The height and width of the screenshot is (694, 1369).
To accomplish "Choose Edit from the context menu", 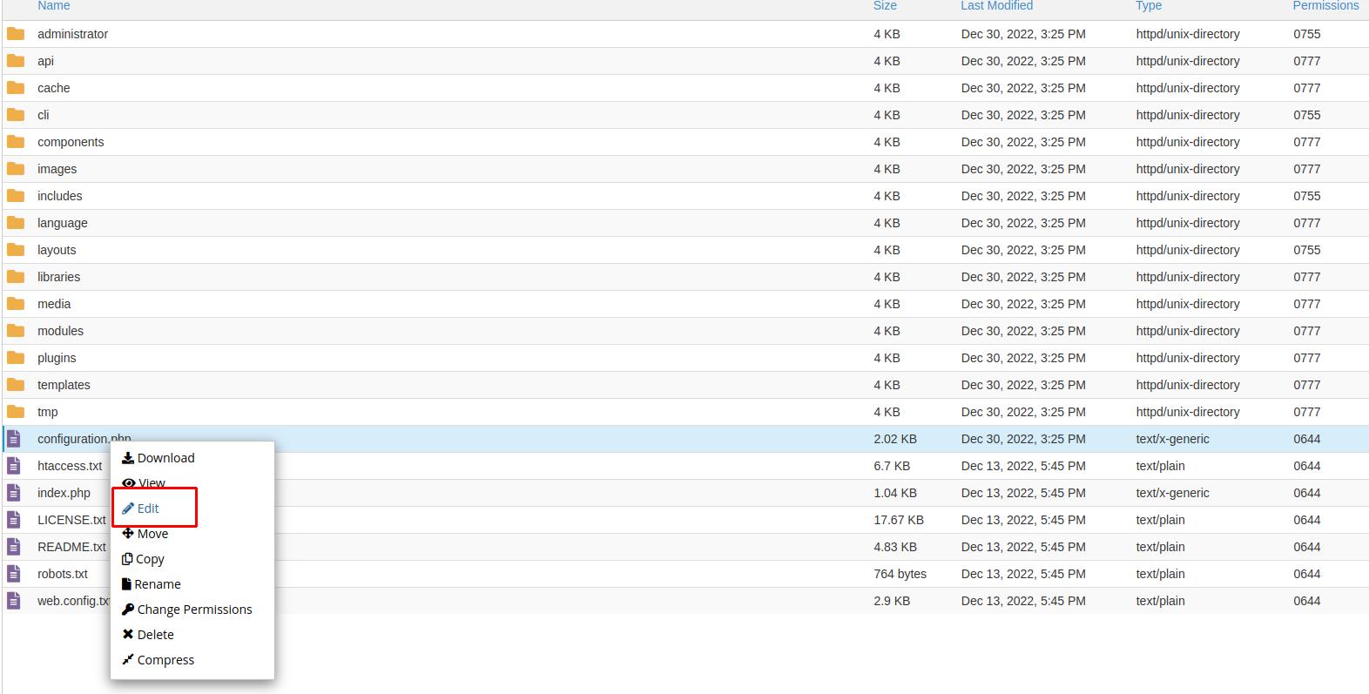I will [148, 509].
